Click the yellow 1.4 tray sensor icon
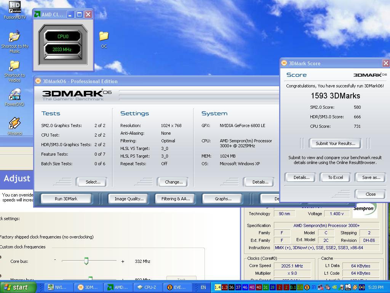Viewport: 390px width, 293px height. pyautogui.click(x=217, y=287)
